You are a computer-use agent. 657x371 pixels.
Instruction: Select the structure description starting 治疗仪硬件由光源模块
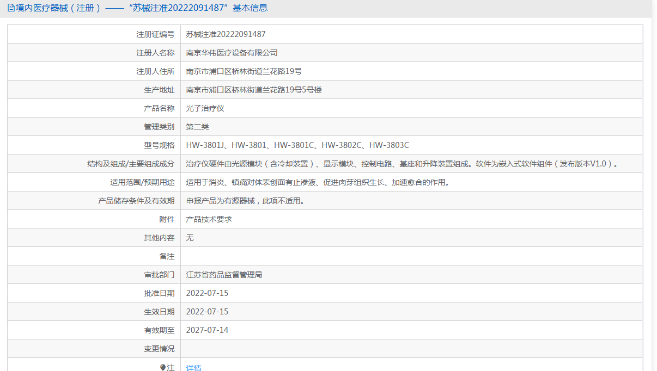click(403, 164)
